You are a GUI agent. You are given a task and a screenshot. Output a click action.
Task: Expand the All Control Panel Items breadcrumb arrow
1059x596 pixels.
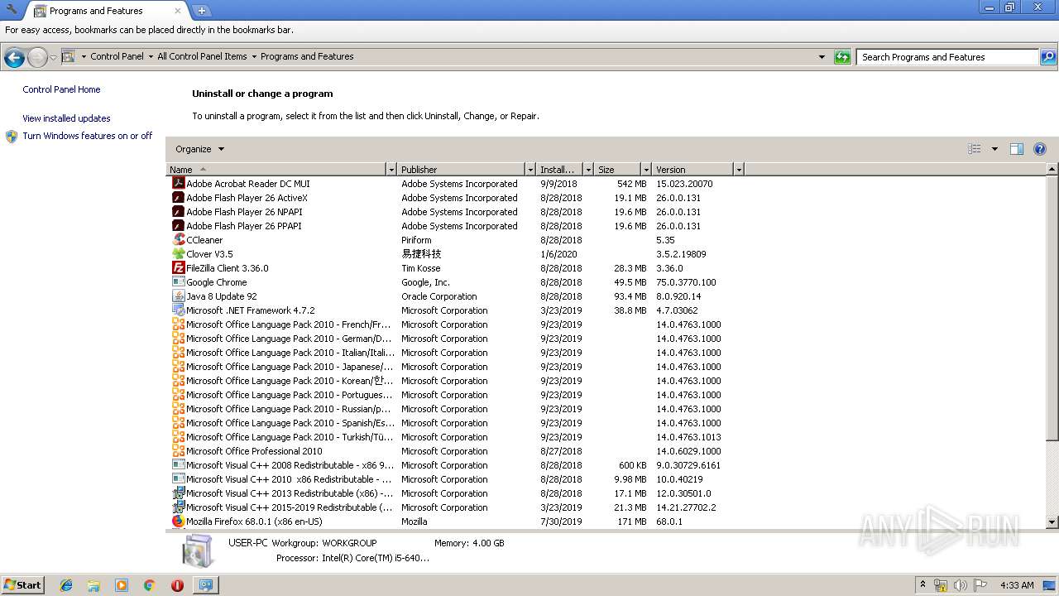coord(254,57)
